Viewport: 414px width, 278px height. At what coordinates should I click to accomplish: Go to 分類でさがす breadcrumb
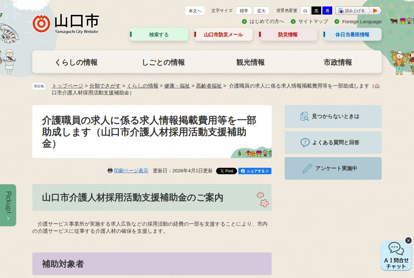tap(105, 86)
